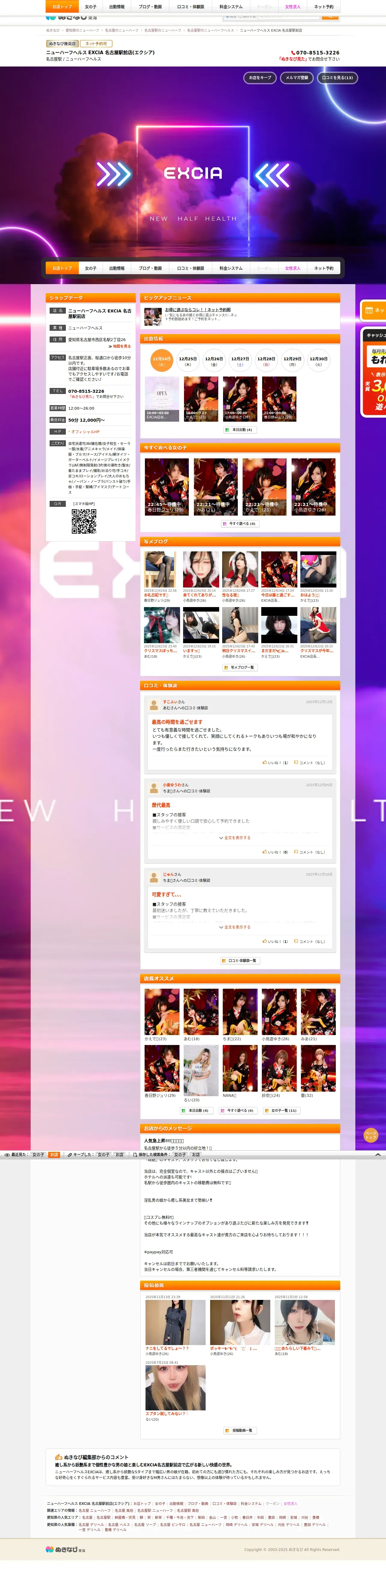
Task: Click the 口コミ・体験談一覧 button
Action: click(240, 960)
